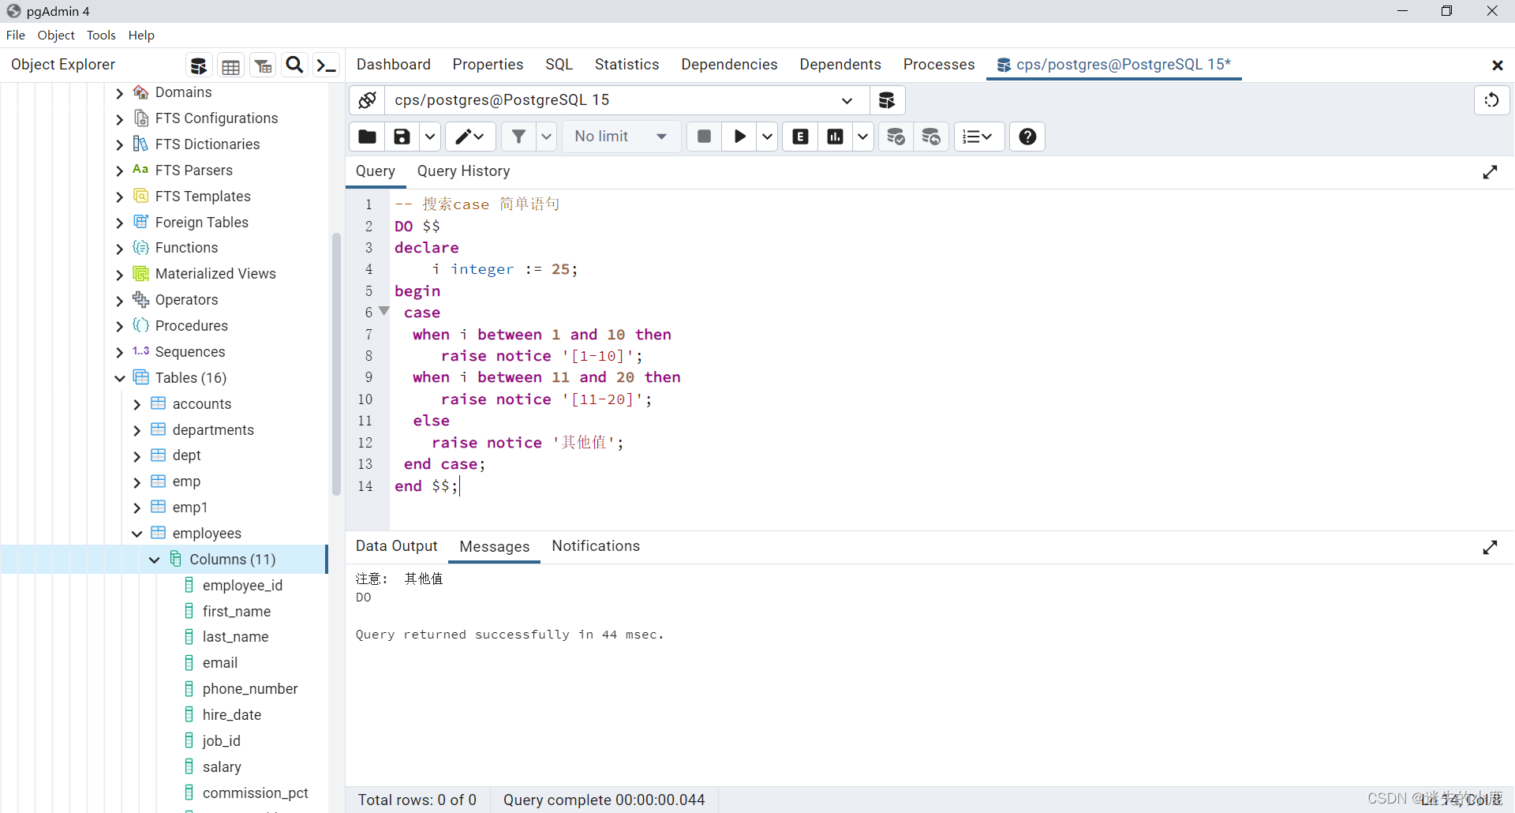Open query tool Help question icon

point(1027,137)
